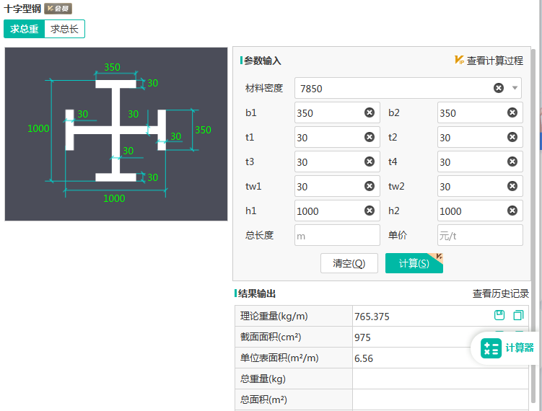Image resolution: width=542 pixels, height=411 pixels.
Task: Clear the t3 value
Action: pos(370,162)
